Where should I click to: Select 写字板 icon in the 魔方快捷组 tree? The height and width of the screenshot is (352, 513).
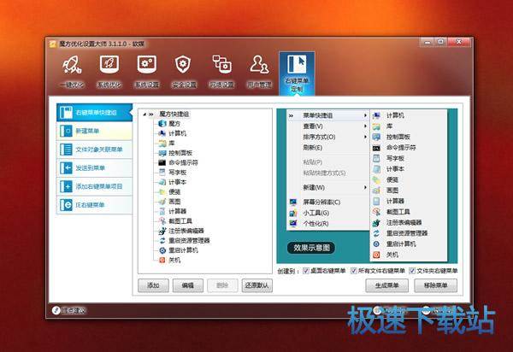[x=162, y=173]
